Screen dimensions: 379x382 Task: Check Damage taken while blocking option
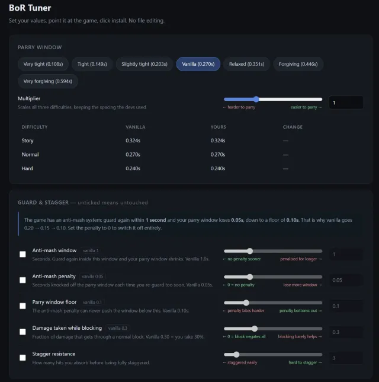[23, 332]
